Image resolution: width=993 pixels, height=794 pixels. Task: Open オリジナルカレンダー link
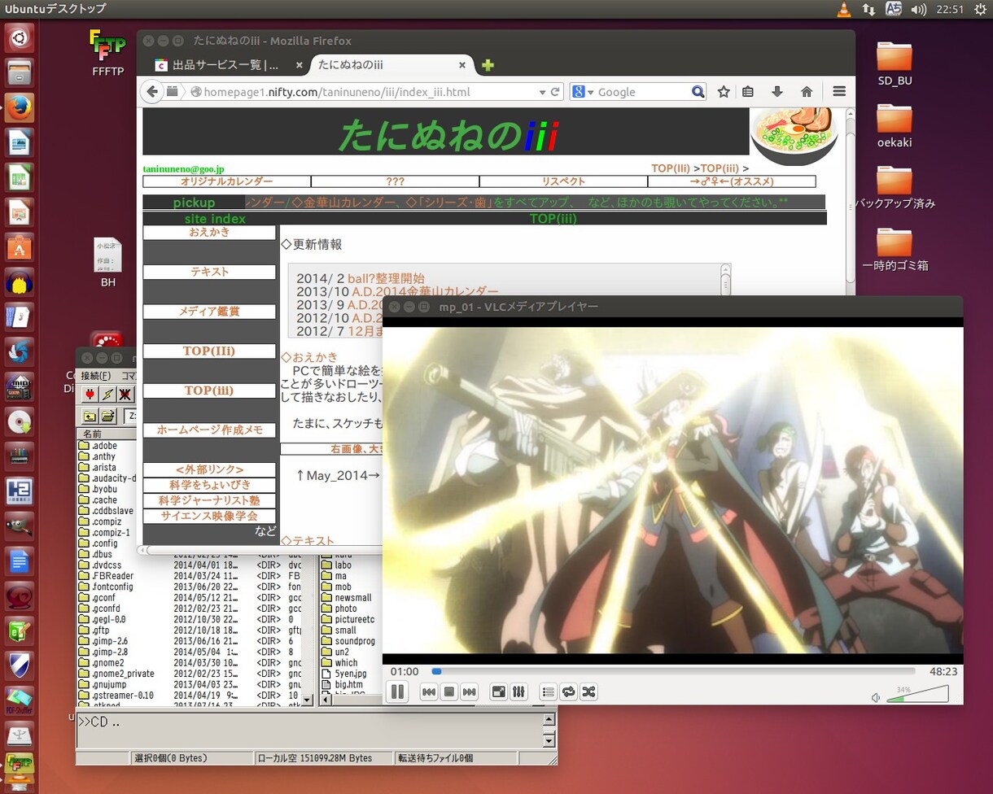pos(226,181)
